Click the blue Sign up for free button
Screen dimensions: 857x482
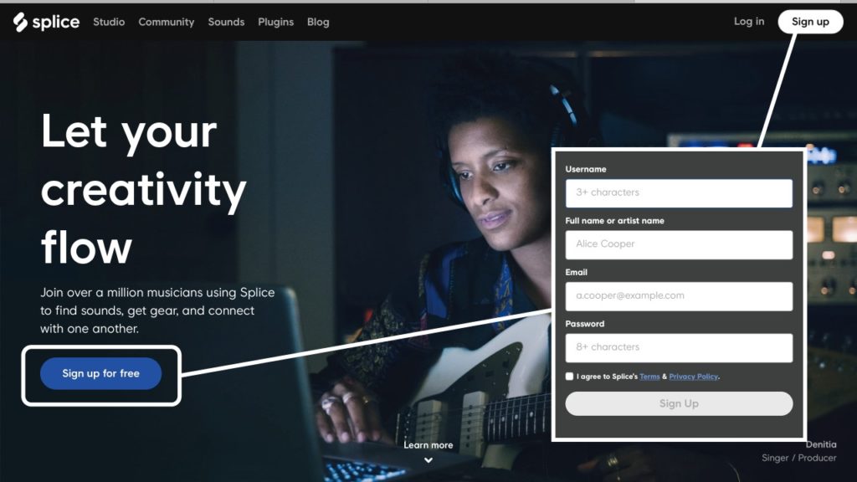(101, 374)
